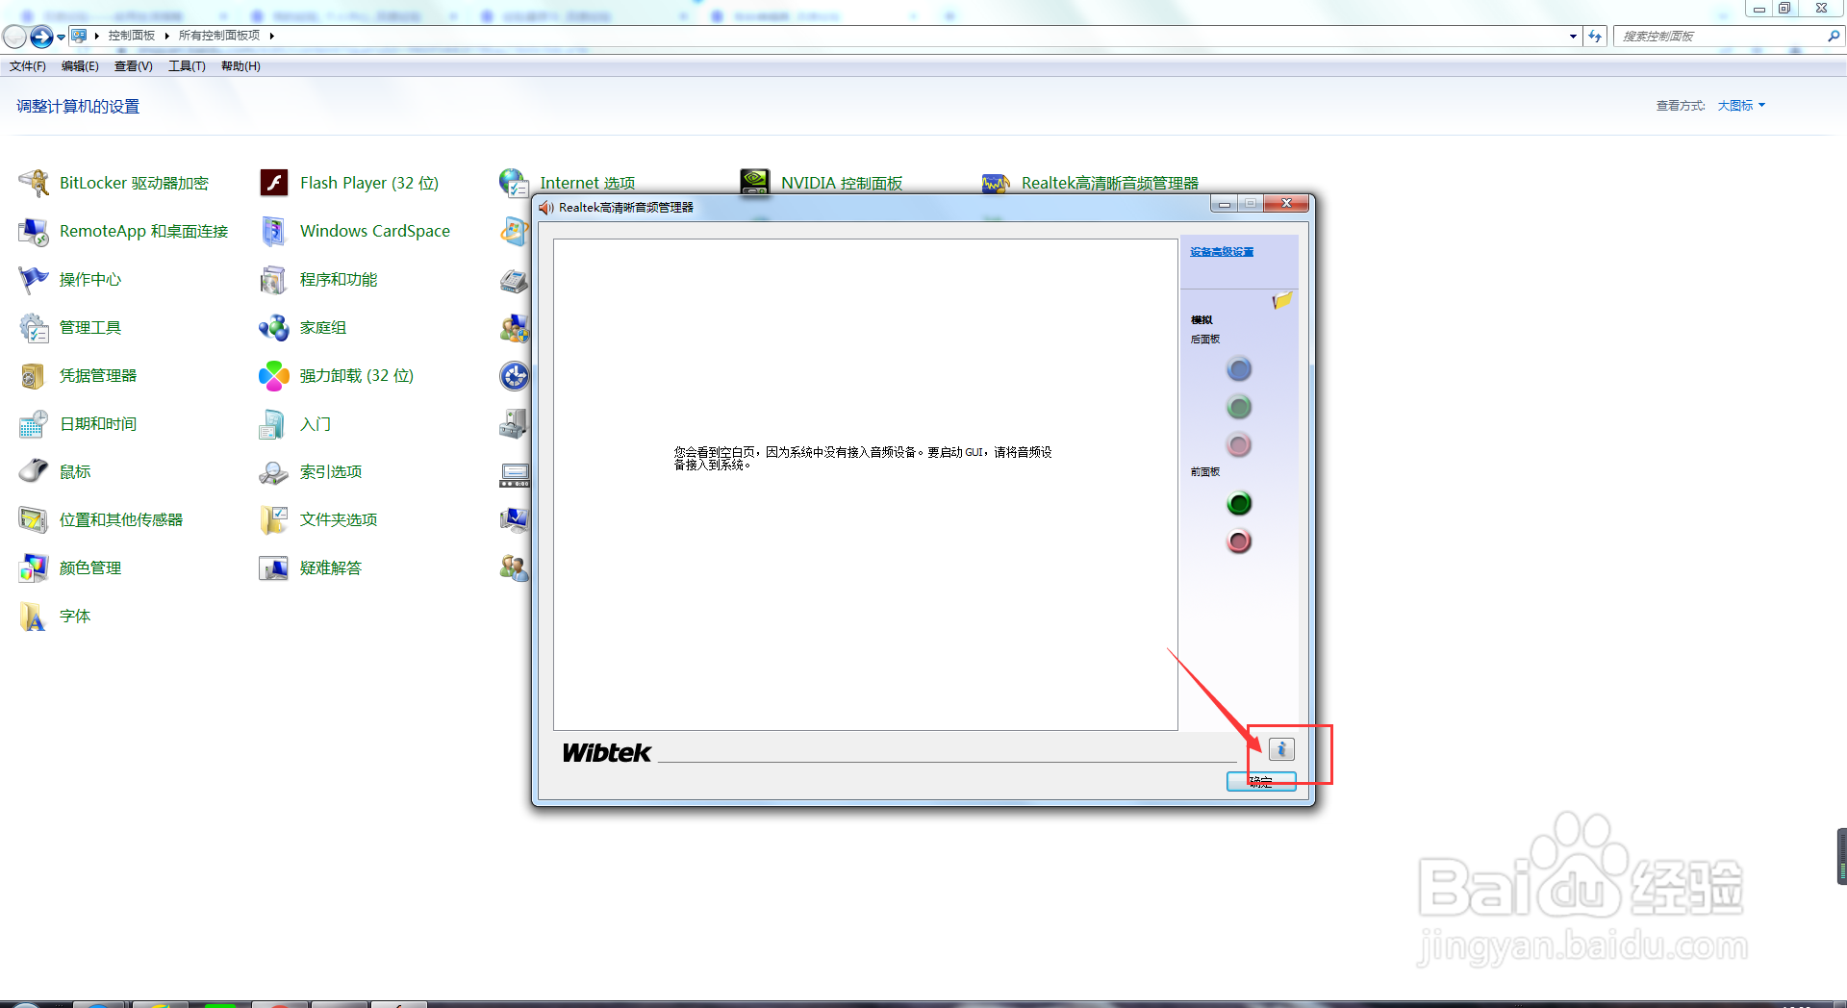Select blue rear panel audio jack

click(x=1239, y=369)
